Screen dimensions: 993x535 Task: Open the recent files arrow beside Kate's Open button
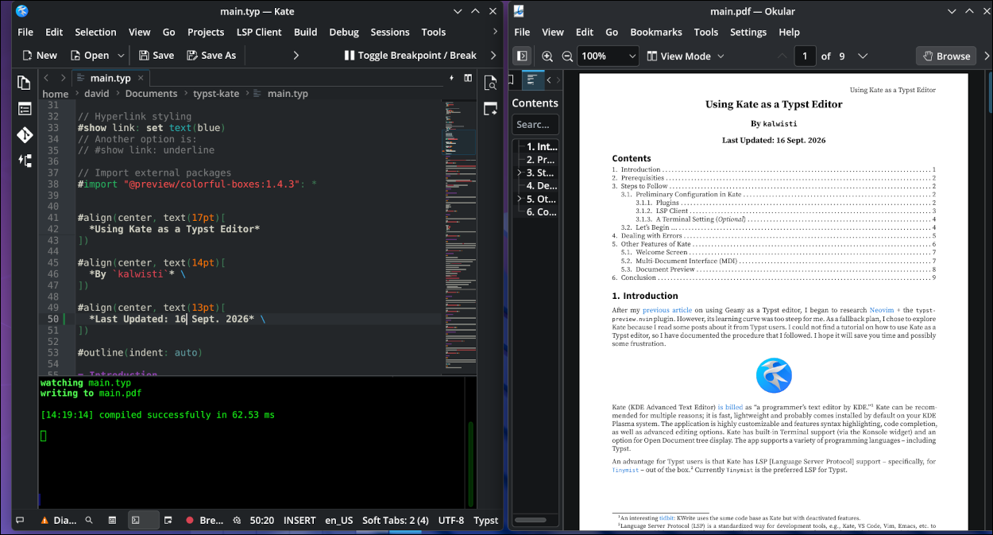coord(121,56)
